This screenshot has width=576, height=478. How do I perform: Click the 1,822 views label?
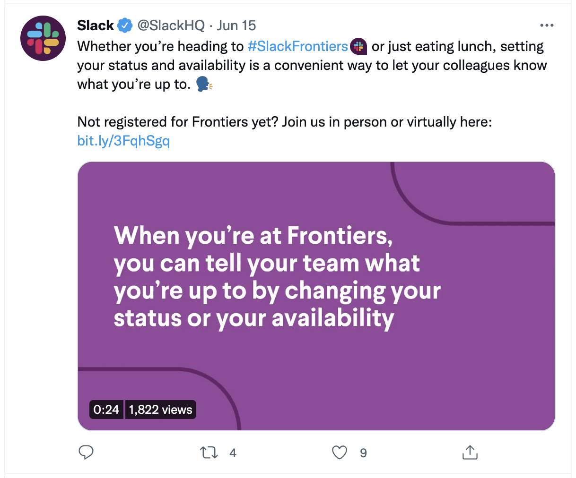coord(161,410)
